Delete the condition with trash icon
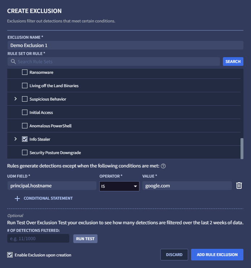The height and width of the screenshot is (268, 251). pos(239,186)
